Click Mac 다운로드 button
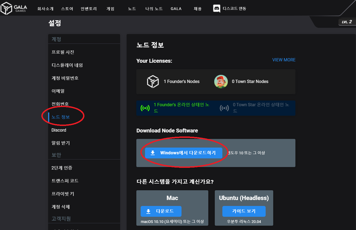This screenshot has height=230, width=356. tap(161, 211)
